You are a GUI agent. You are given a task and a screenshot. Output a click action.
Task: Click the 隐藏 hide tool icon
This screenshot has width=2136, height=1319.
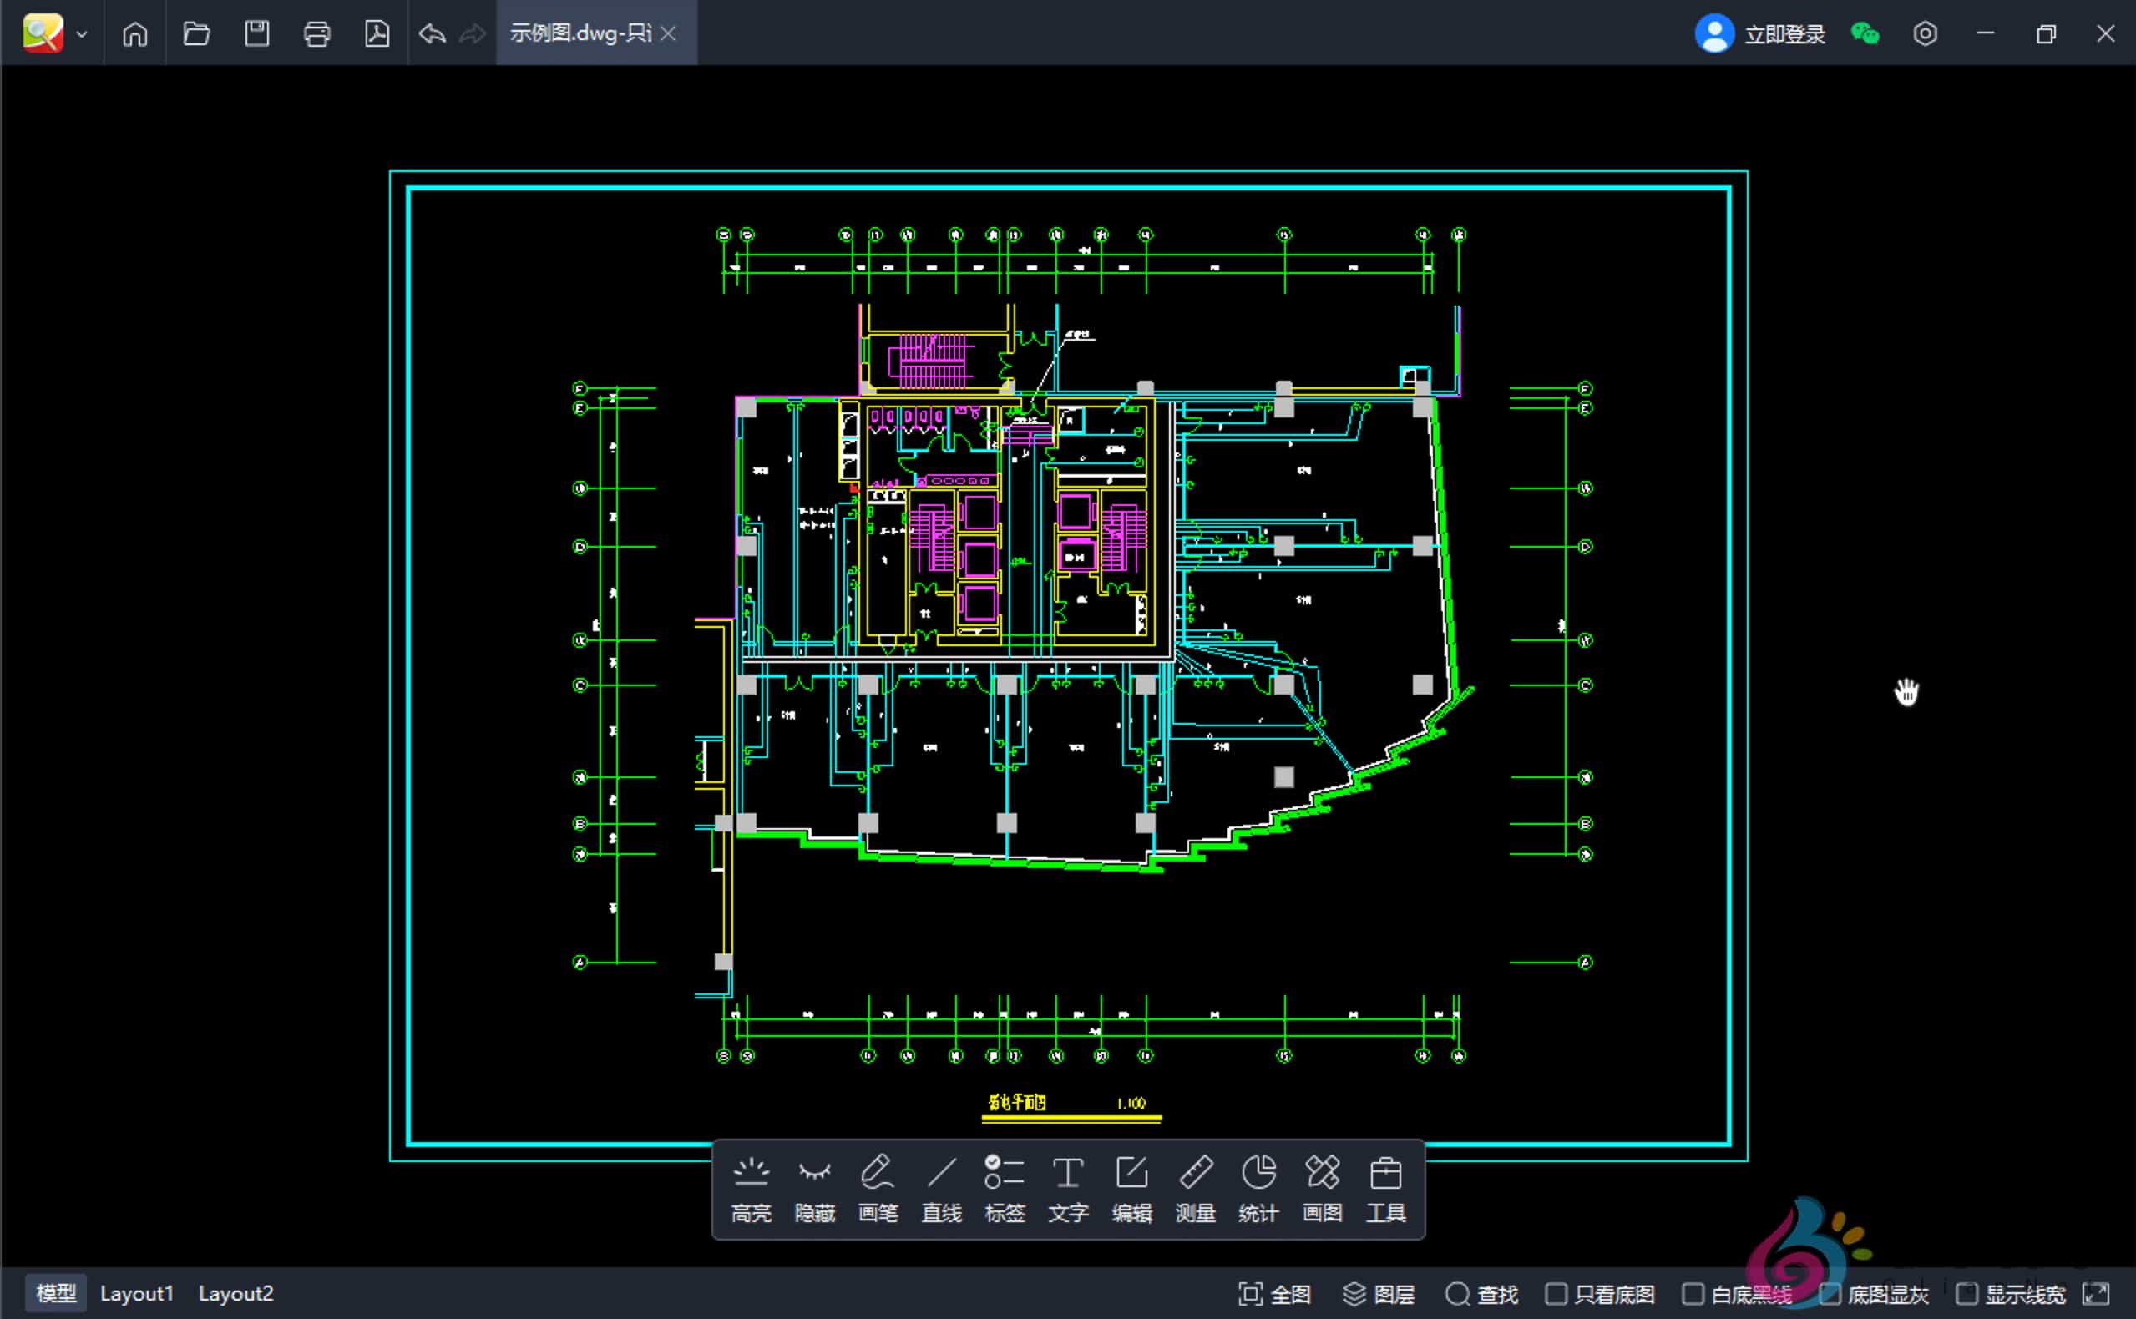[x=814, y=1187]
